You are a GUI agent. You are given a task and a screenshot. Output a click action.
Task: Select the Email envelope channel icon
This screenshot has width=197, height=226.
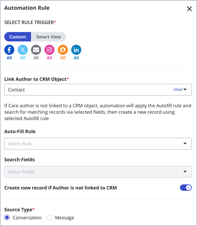[36, 50]
